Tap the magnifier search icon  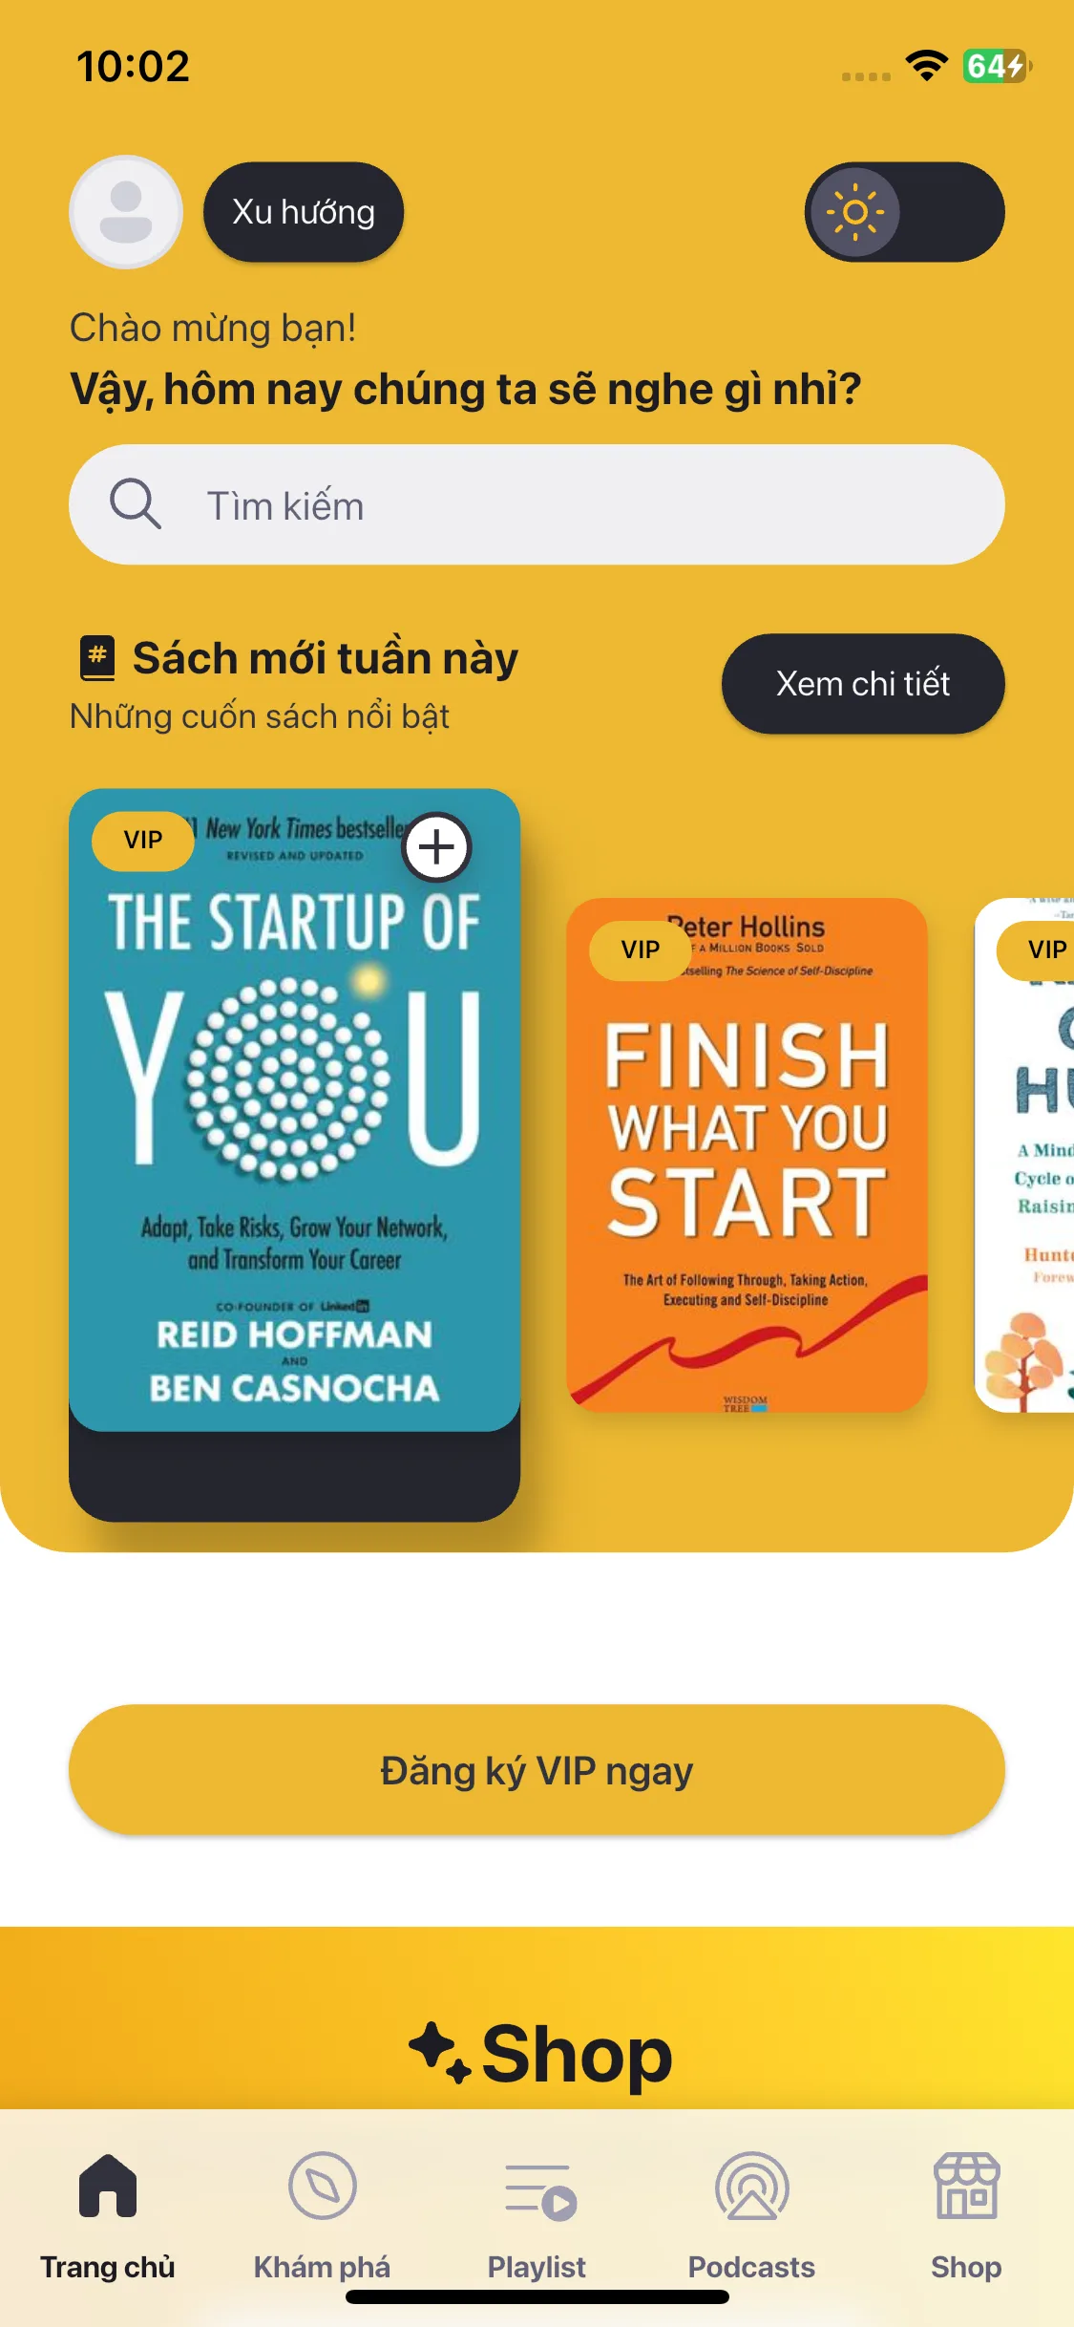tap(135, 503)
